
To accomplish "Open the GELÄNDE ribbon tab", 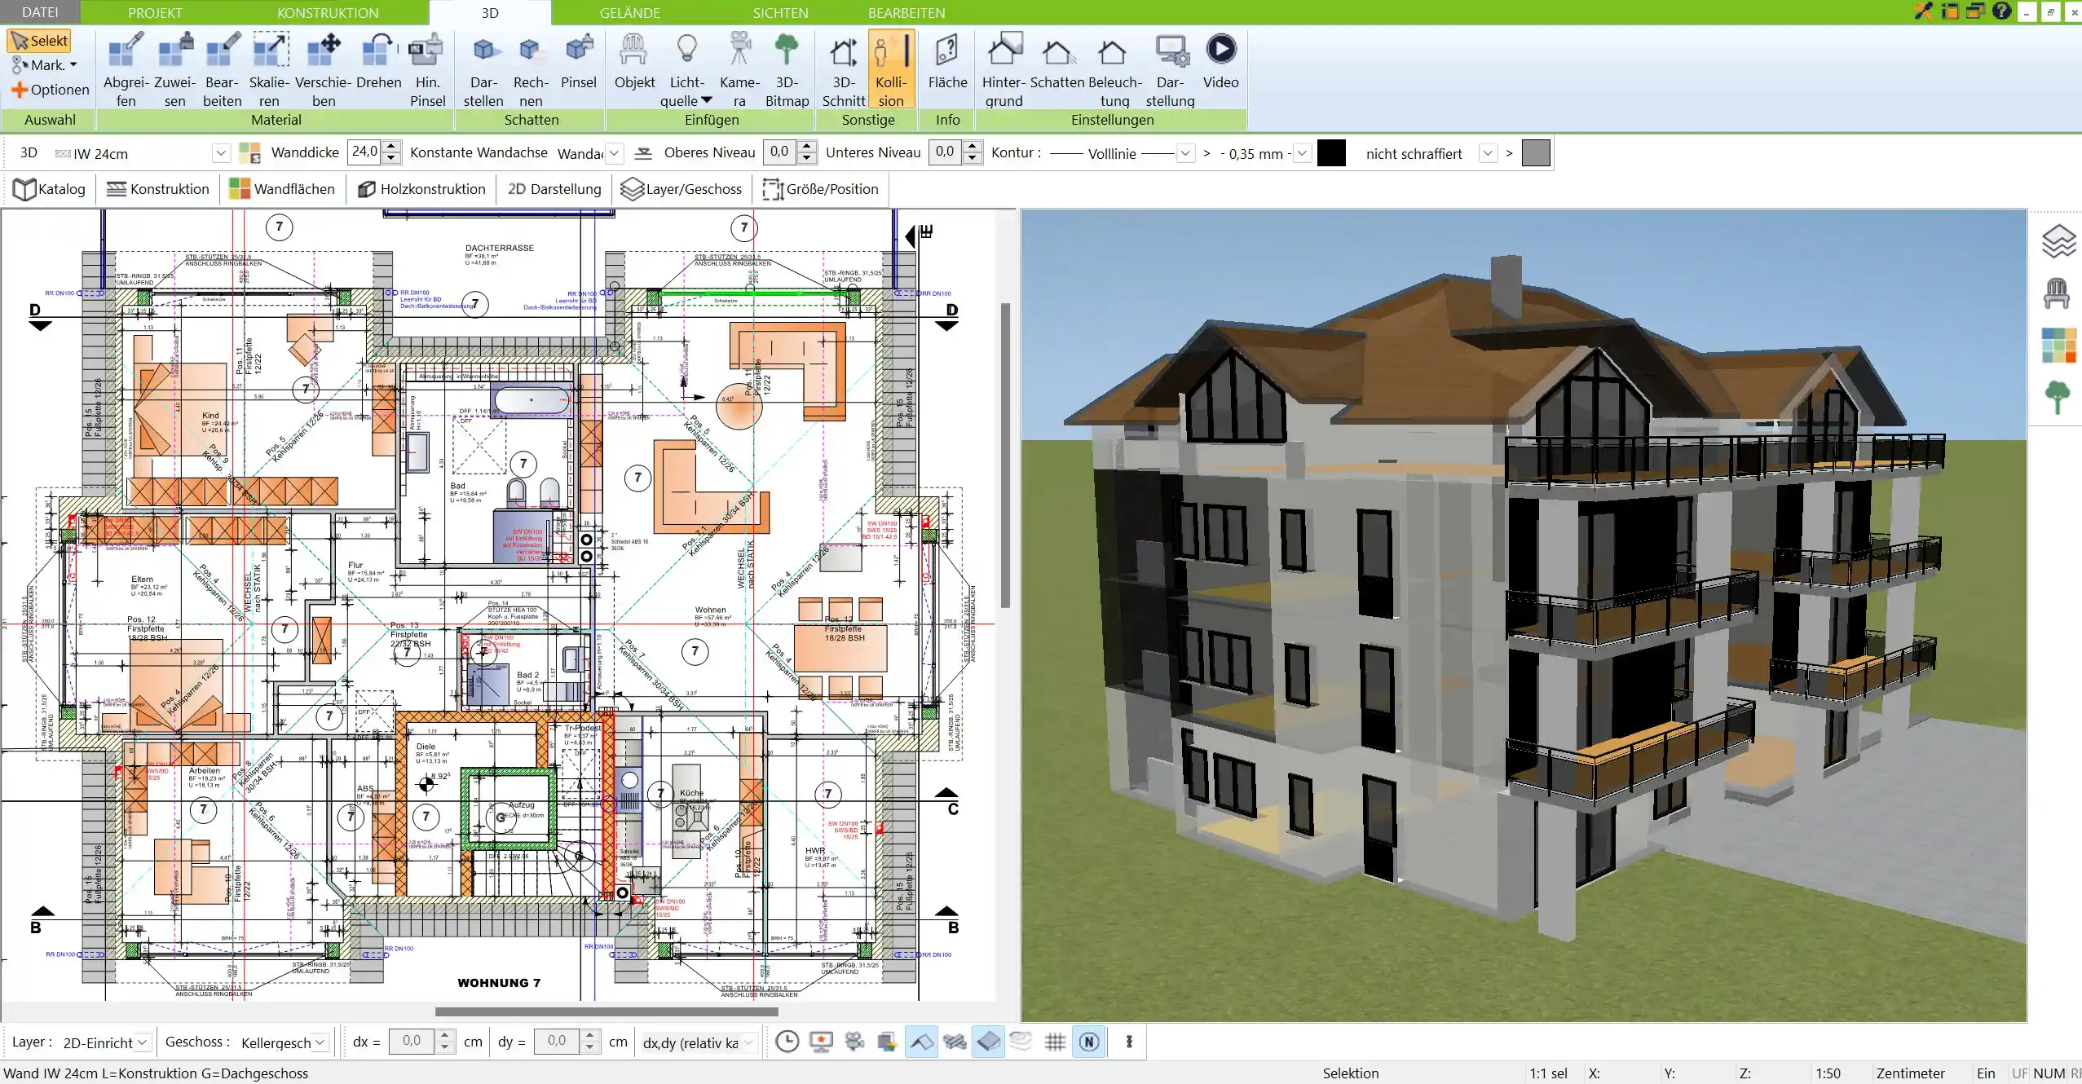I will (629, 13).
